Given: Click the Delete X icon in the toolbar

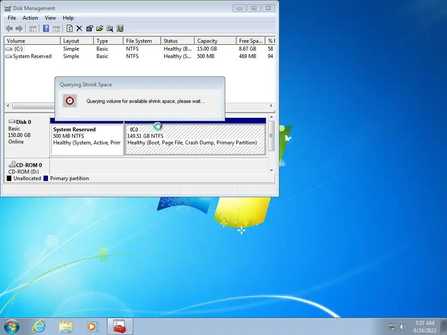Looking at the screenshot, I should [79, 28].
